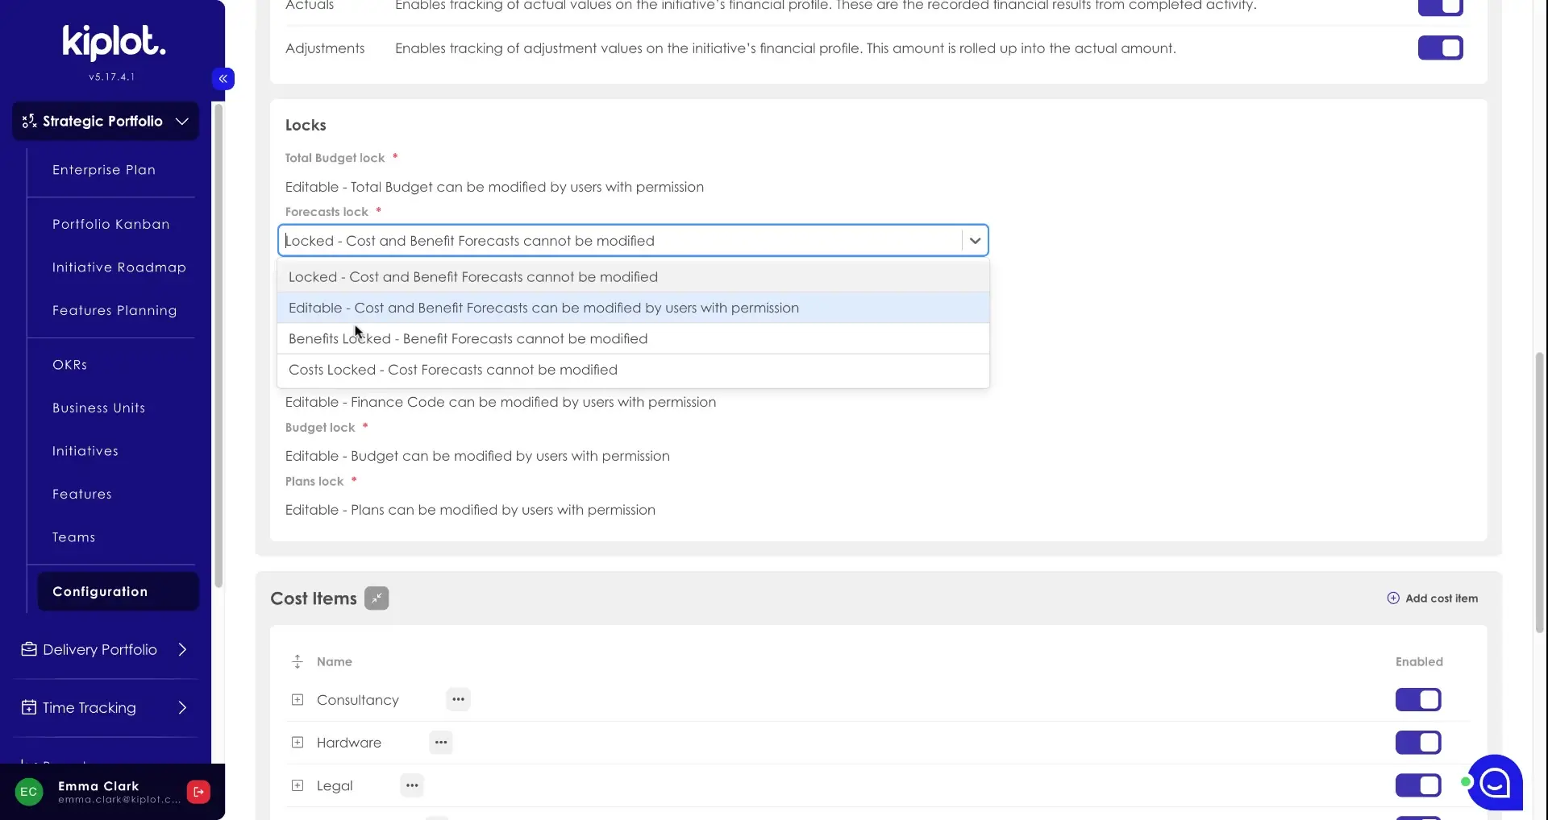Close the Forecasts lock dropdown arrow

[x=975, y=241]
